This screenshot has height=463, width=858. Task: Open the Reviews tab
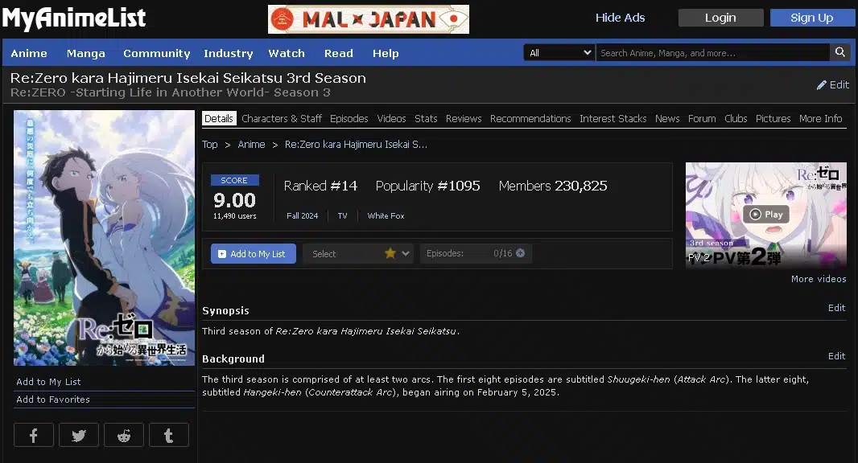(x=464, y=118)
